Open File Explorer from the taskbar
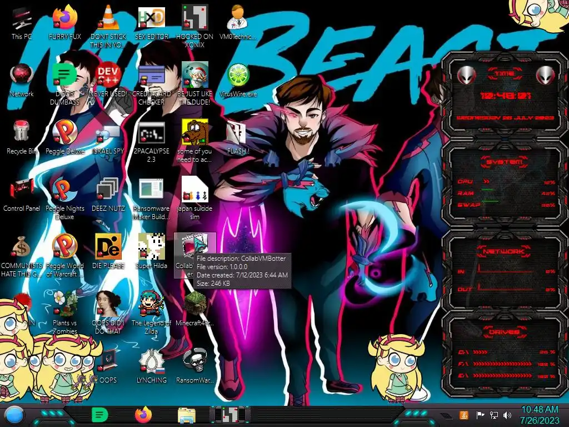The width and height of the screenshot is (569, 427). tap(187, 416)
